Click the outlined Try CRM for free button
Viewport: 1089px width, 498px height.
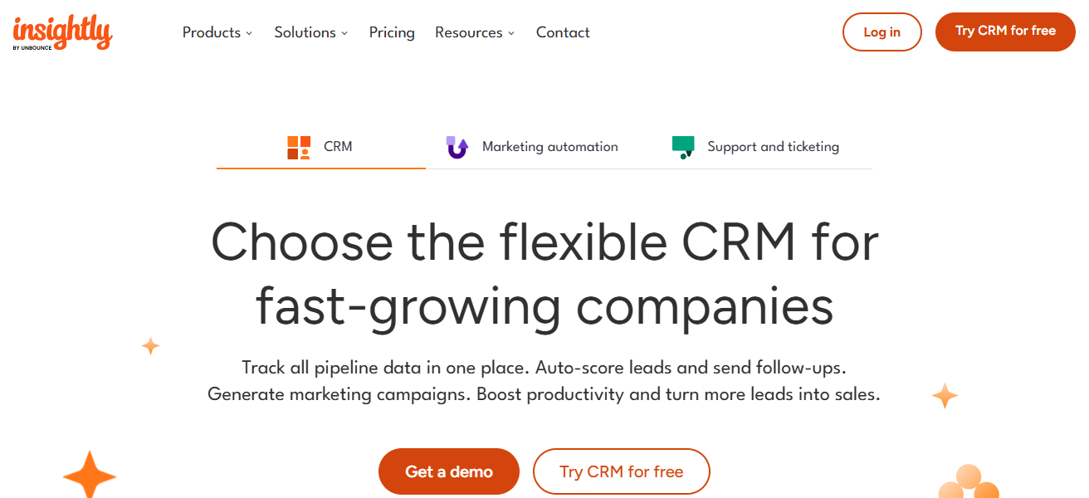(621, 471)
